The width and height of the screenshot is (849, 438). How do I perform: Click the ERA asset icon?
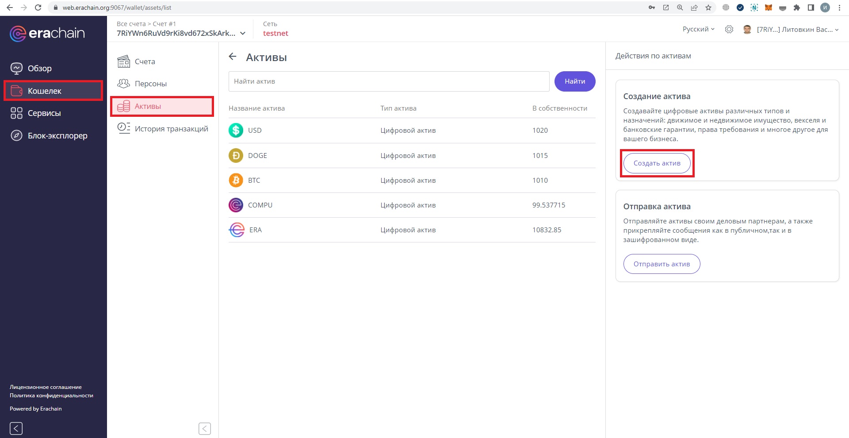click(x=237, y=230)
